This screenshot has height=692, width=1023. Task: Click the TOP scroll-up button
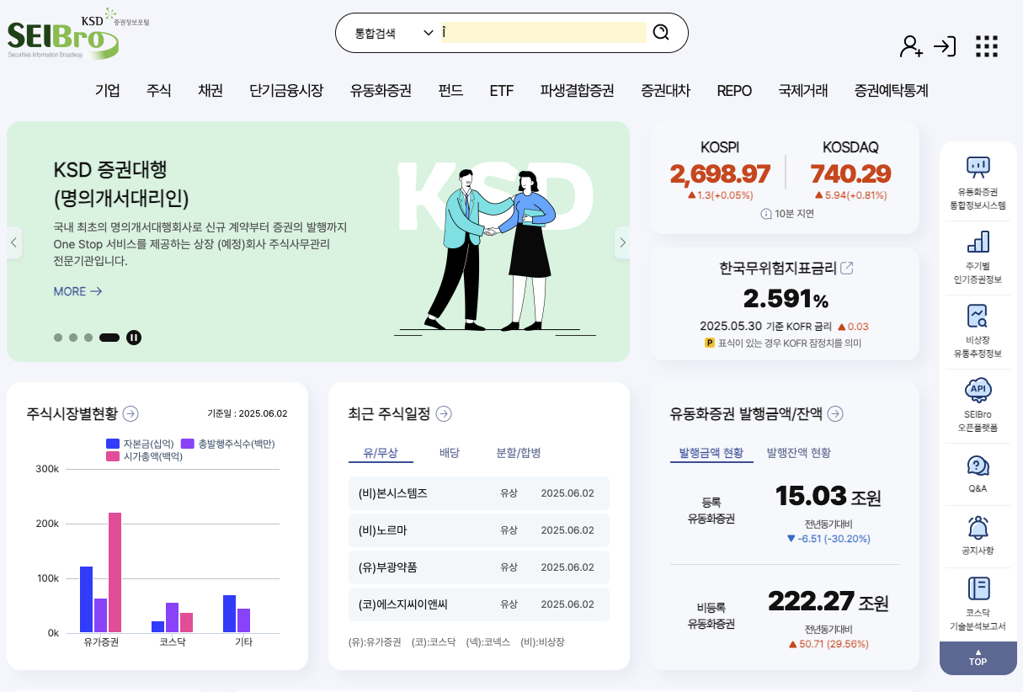pyautogui.click(x=978, y=657)
